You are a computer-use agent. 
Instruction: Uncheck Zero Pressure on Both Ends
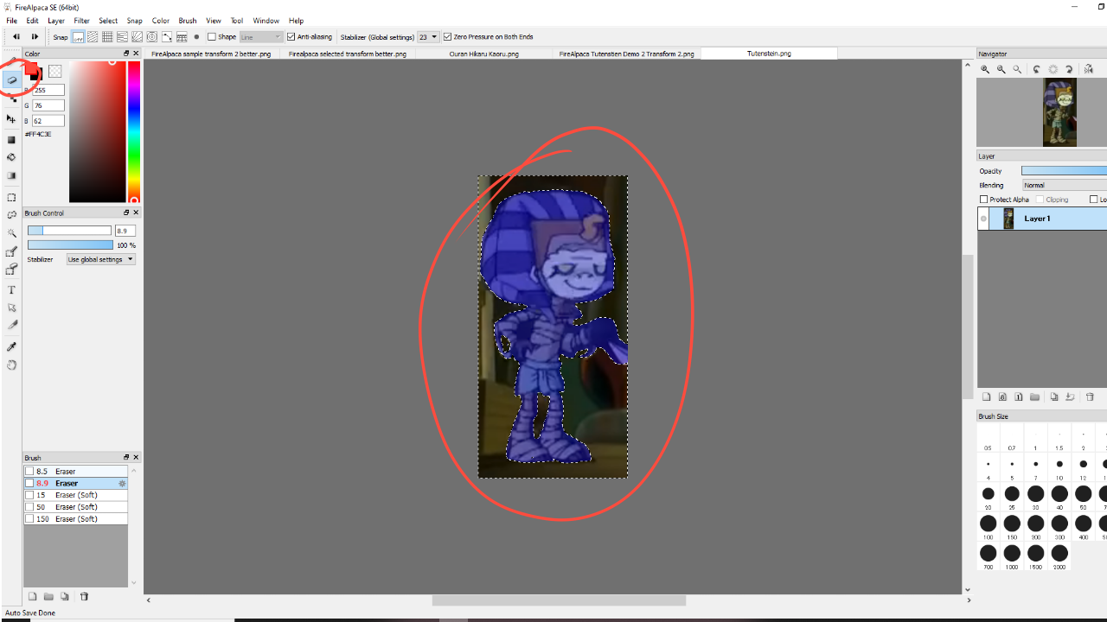pyautogui.click(x=447, y=37)
